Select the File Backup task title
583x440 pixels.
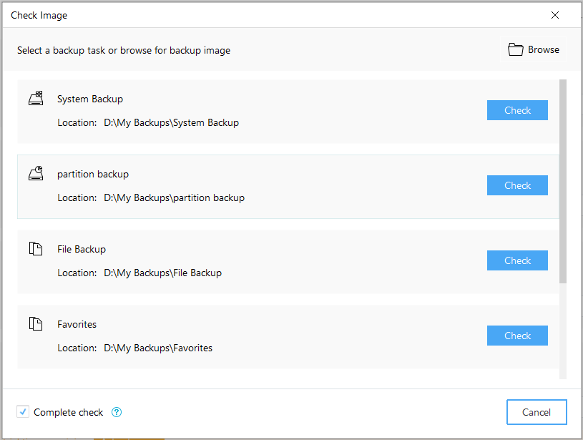[82, 249]
